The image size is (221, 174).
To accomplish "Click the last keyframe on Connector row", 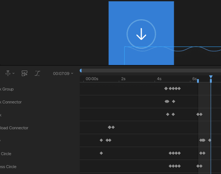I will (173, 102).
